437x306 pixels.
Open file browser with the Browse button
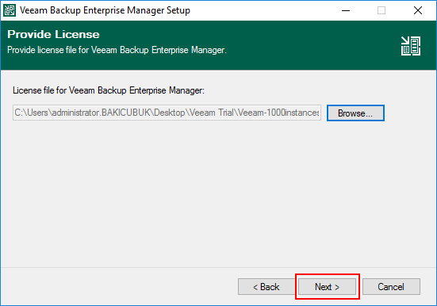click(355, 113)
